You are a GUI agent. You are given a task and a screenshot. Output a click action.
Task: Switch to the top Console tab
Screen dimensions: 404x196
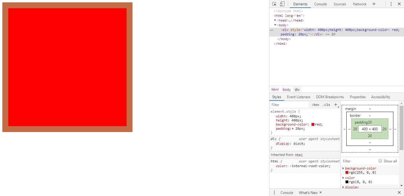click(x=320, y=4)
